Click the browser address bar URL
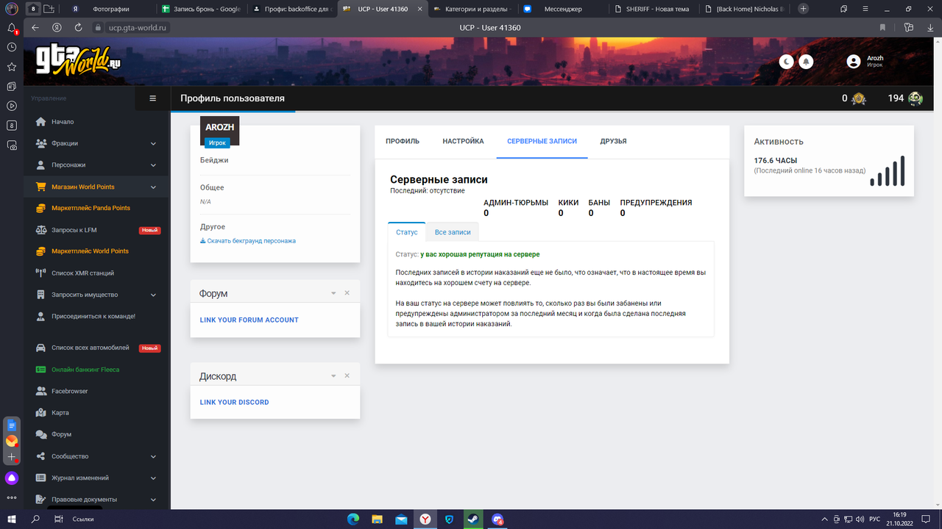The height and width of the screenshot is (529, 942). pyautogui.click(x=138, y=28)
